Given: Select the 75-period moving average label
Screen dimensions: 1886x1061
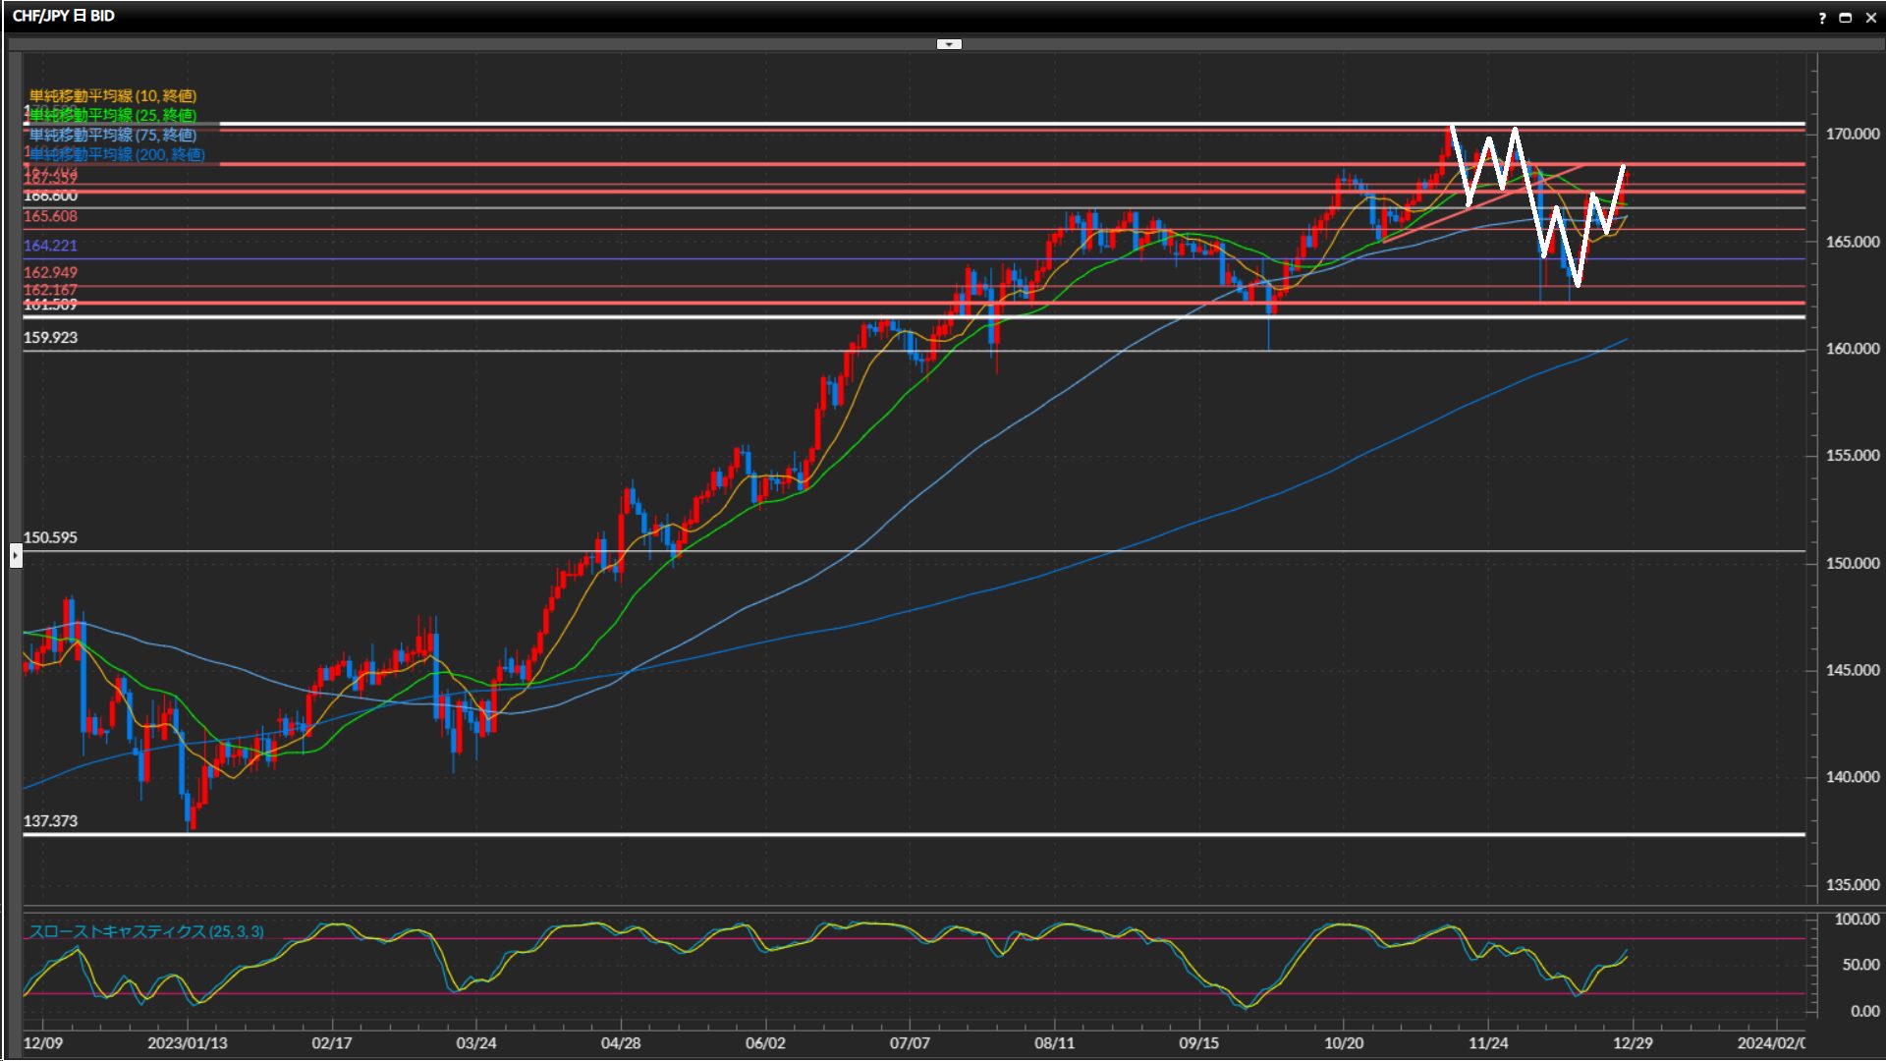Looking at the screenshot, I should [112, 135].
